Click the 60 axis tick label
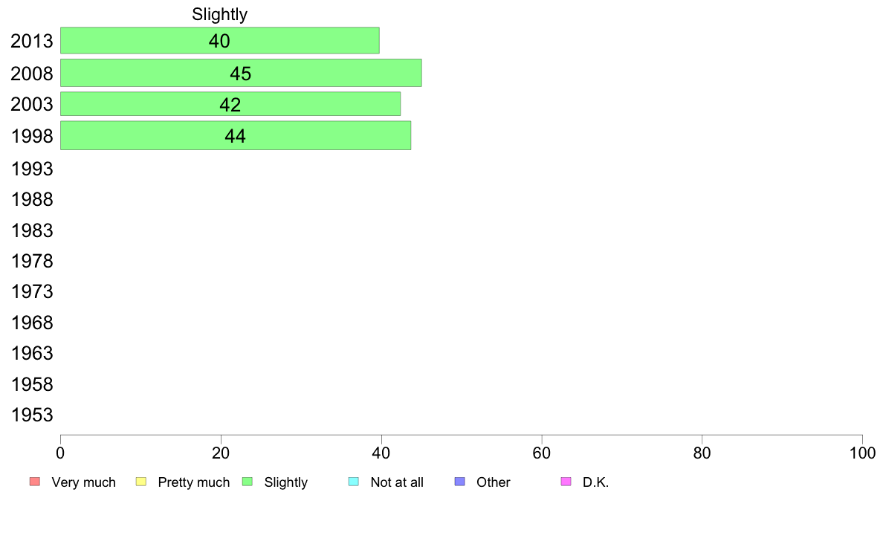Image resolution: width=883 pixels, height=547 pixels. pos(542,453)
